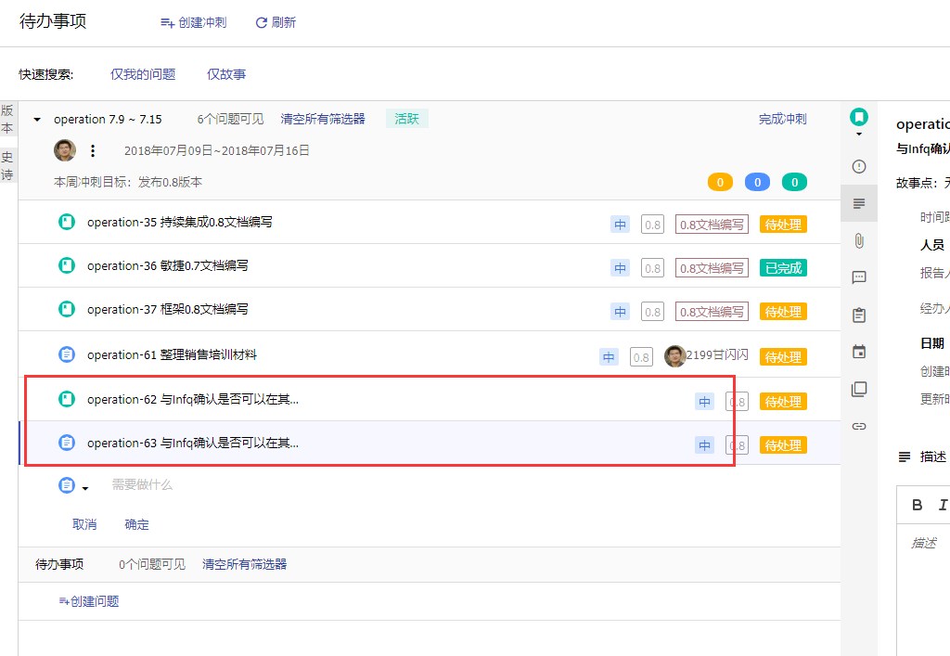
Task: Click the 中 priority tag on operation-36
Action: pos(620,268)
